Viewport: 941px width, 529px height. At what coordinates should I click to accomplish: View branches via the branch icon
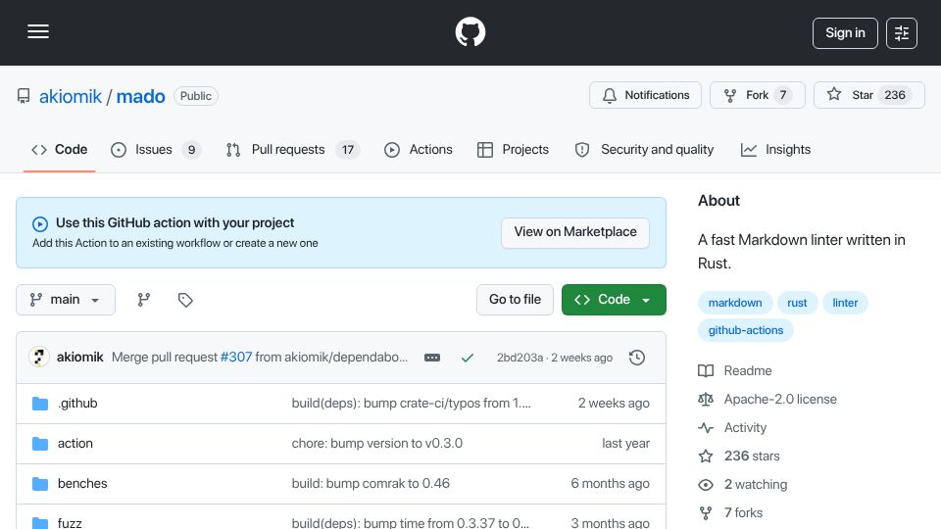143,300
